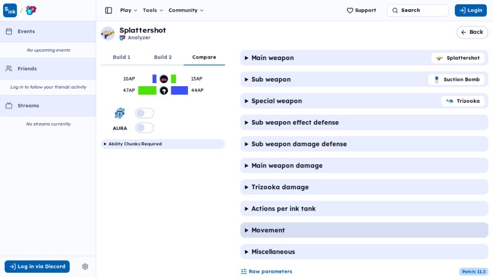Click the Events calendar icon

click(x=9, y=31)
